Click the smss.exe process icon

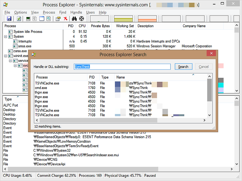(x=15, y=46)
